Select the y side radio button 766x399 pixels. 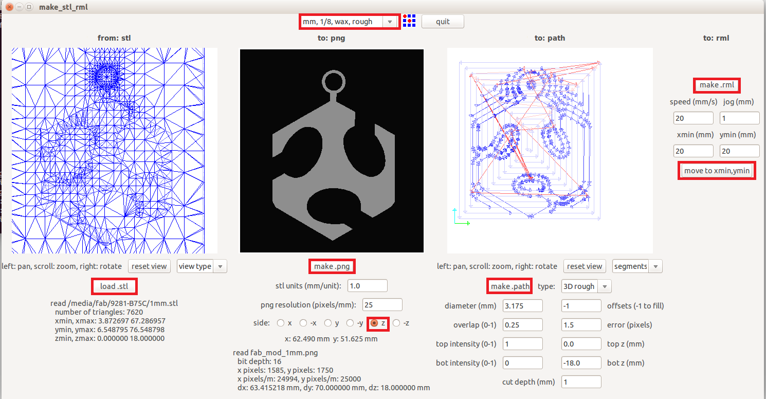tap(327, 323)
